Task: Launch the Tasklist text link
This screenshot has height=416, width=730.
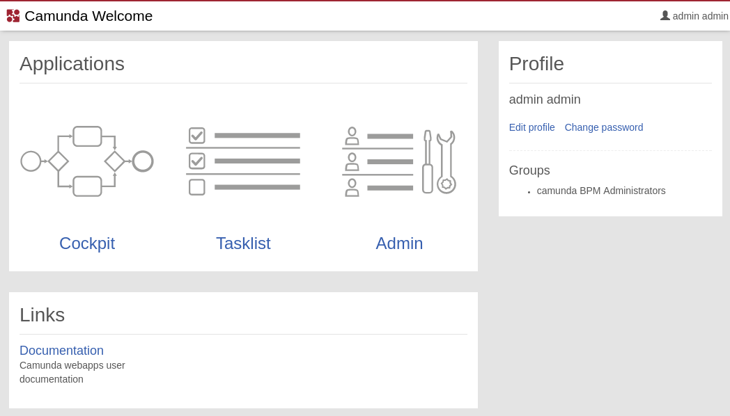Action: coord(243,243)
